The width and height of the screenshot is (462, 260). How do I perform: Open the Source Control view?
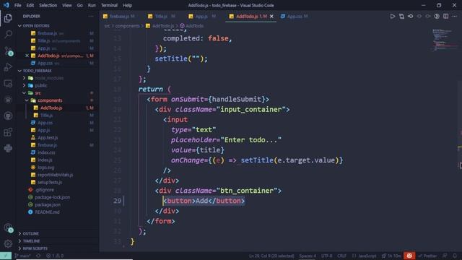click(x=8, y=51)
